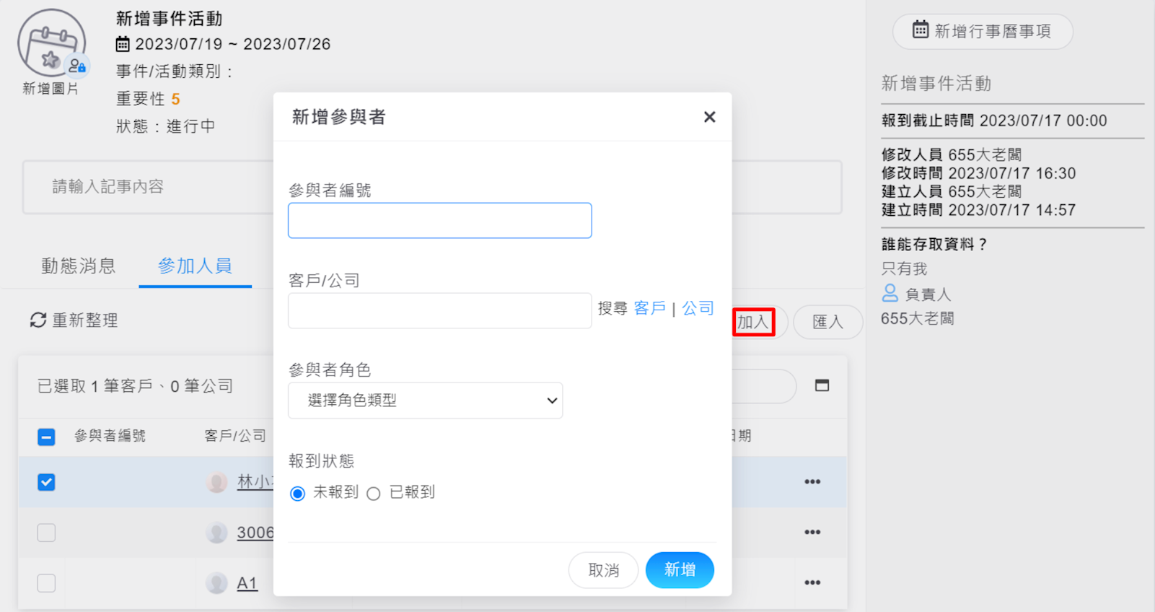
Task: Click the 參與者編號 input field
Action: pyautogui.click(x=439, y=221)
